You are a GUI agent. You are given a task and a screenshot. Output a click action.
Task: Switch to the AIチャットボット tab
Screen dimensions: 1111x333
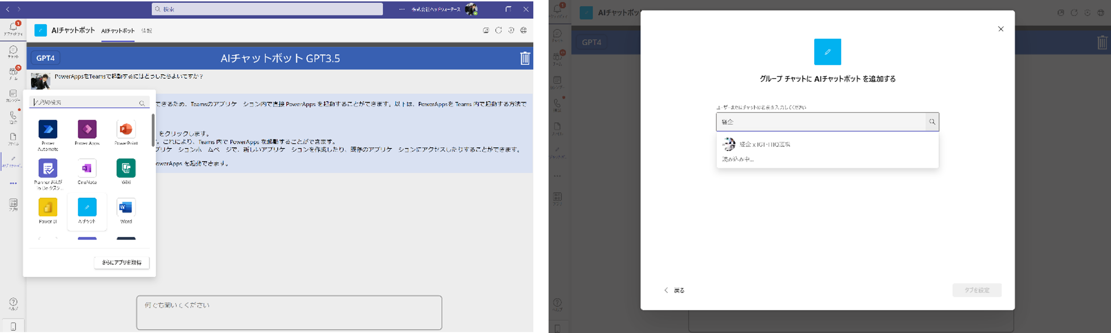[118, 31]
